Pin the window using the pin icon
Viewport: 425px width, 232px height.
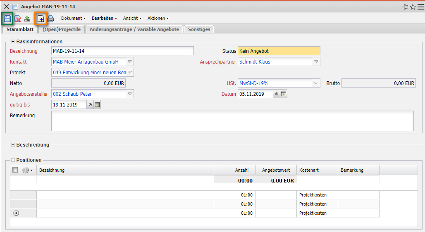(405, 7)
